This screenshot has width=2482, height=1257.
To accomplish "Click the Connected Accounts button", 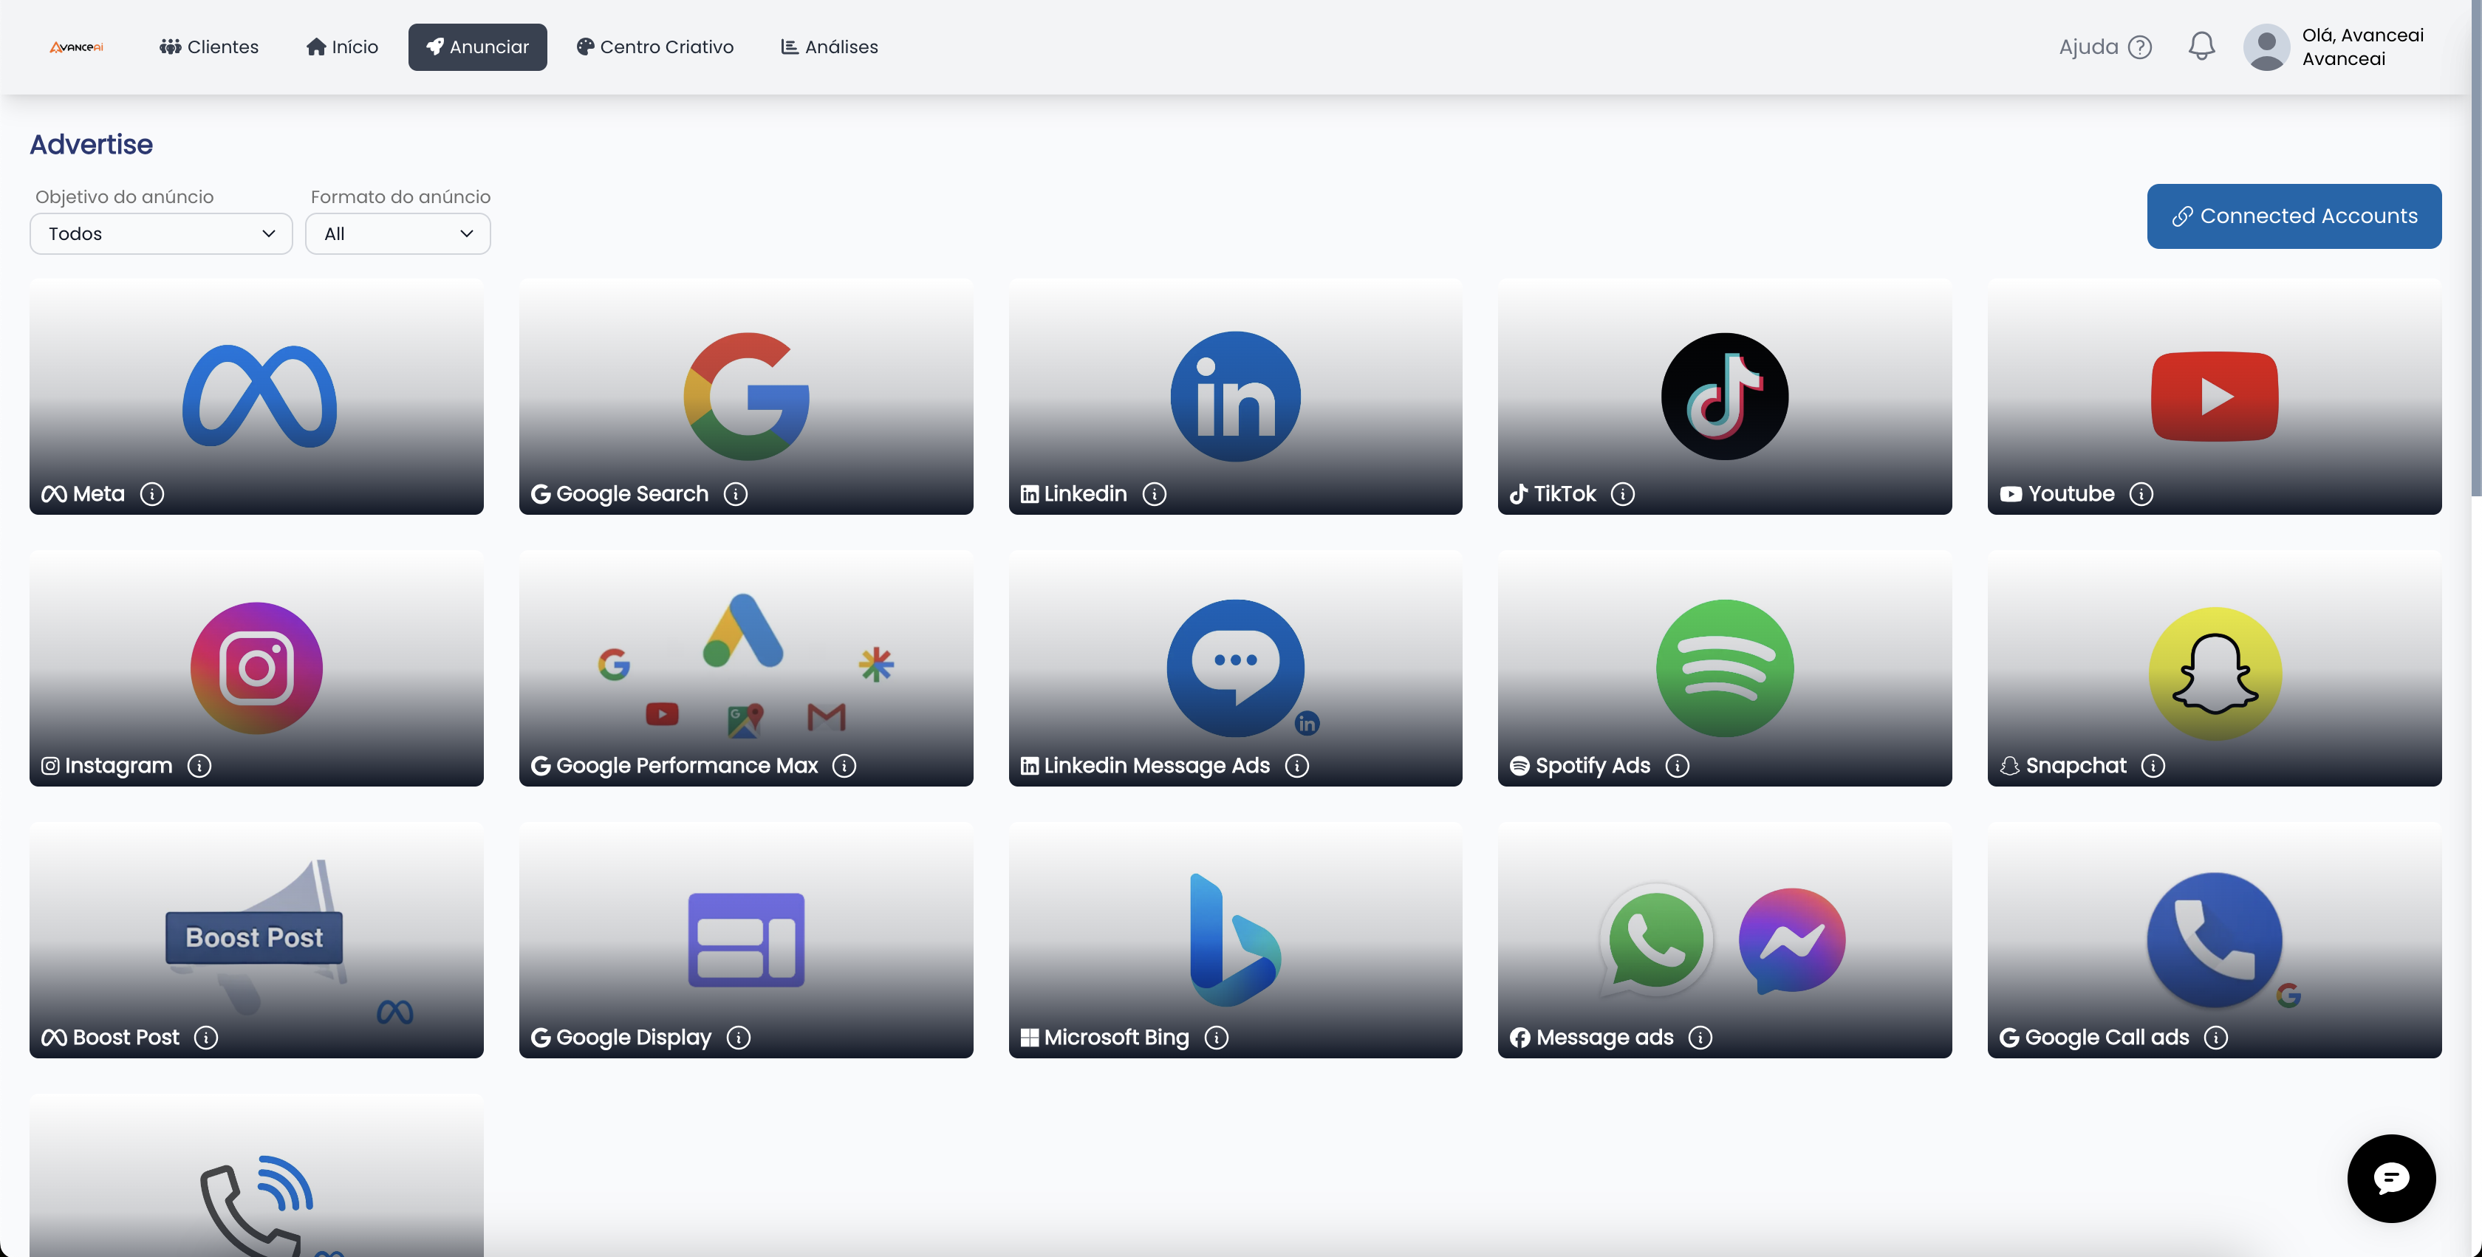I will coord(2293,216).
